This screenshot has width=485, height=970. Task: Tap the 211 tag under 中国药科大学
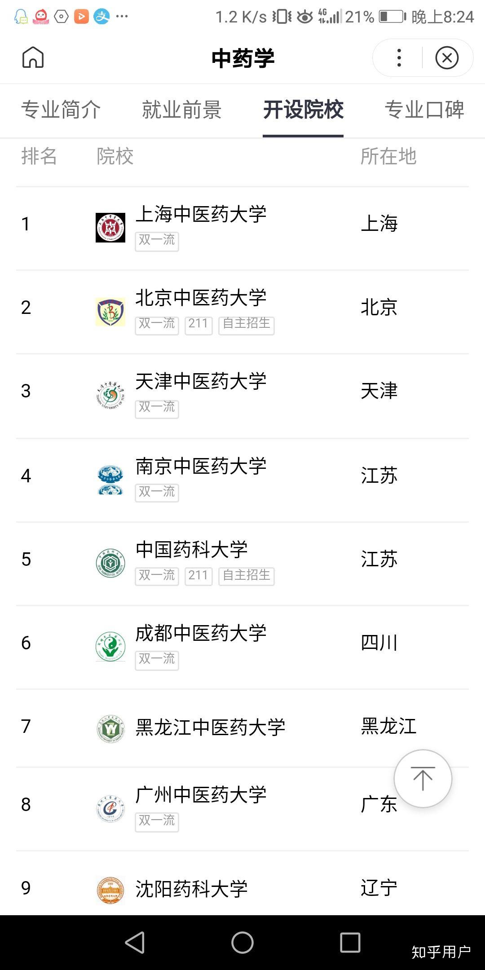point(198,576)
